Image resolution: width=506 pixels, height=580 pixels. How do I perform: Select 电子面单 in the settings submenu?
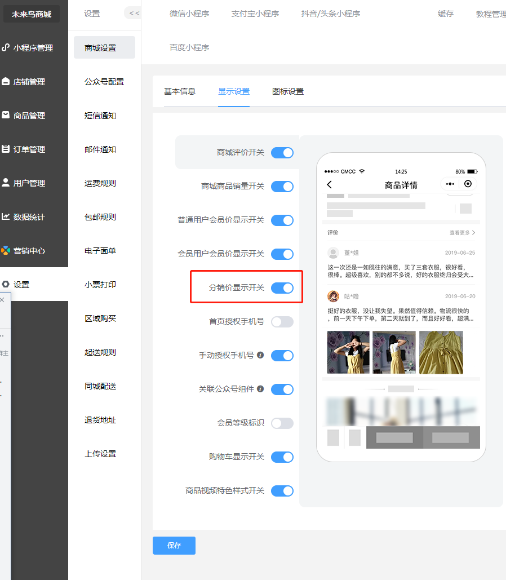point(100,251)
